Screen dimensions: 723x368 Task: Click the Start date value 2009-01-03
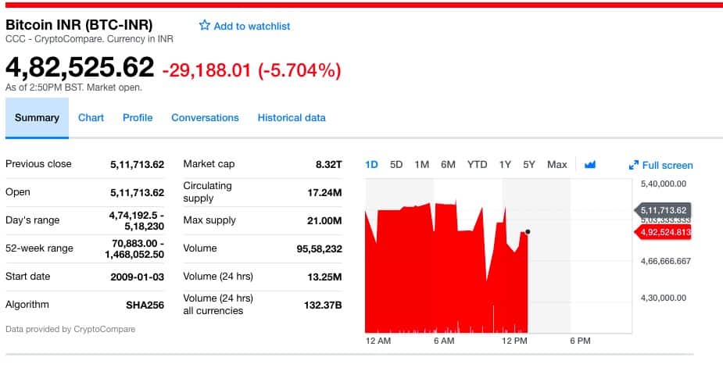137,277
